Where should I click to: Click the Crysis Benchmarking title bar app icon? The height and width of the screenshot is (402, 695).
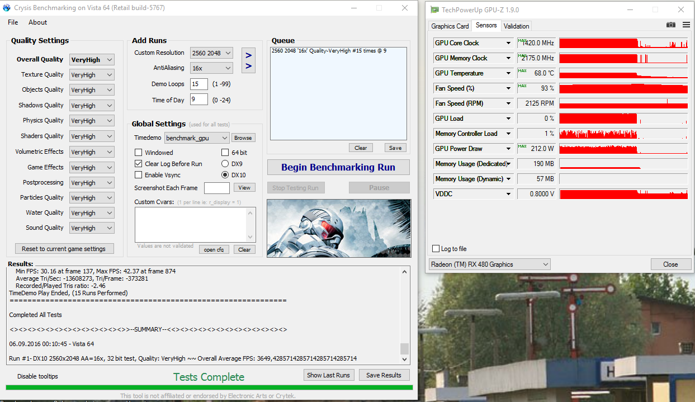(x=7, y=8)
